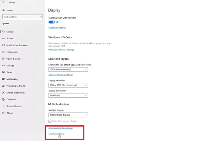
Task: Click the Multitasking icon
Action: point(3,79)
